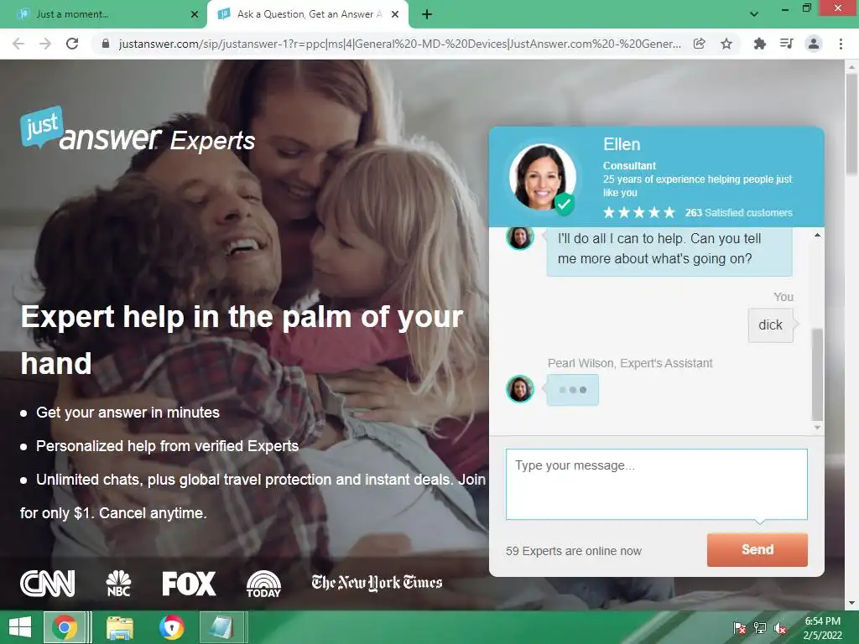
Task: Click '59 Experts are online now' text
Action: coord(574,551)
